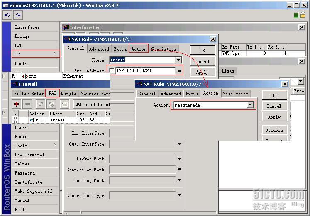The width and height of the screenshot is (310, 216).
Task: Select the Advanced tab in front NAT Rule
Action: point(171,94)
